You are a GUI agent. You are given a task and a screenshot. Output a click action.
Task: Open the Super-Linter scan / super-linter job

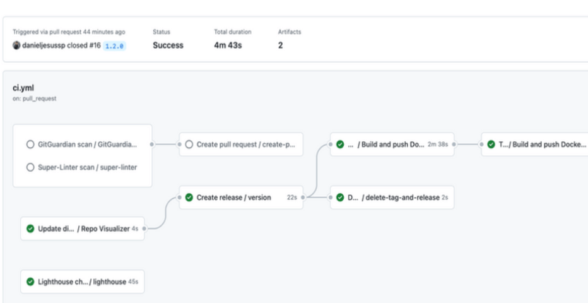pyautogui.click(x=88, y=167)
